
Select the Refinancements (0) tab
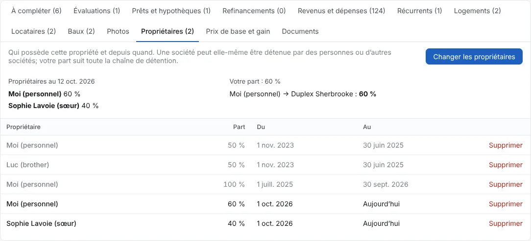click(254, 11)
